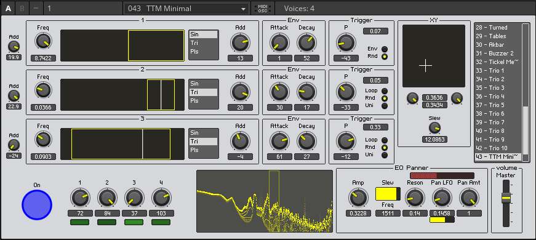Adjust oscillator 2 Freq knob
Image resolution: width=536 pixels, height=240 pixels.
coord(43,90)
